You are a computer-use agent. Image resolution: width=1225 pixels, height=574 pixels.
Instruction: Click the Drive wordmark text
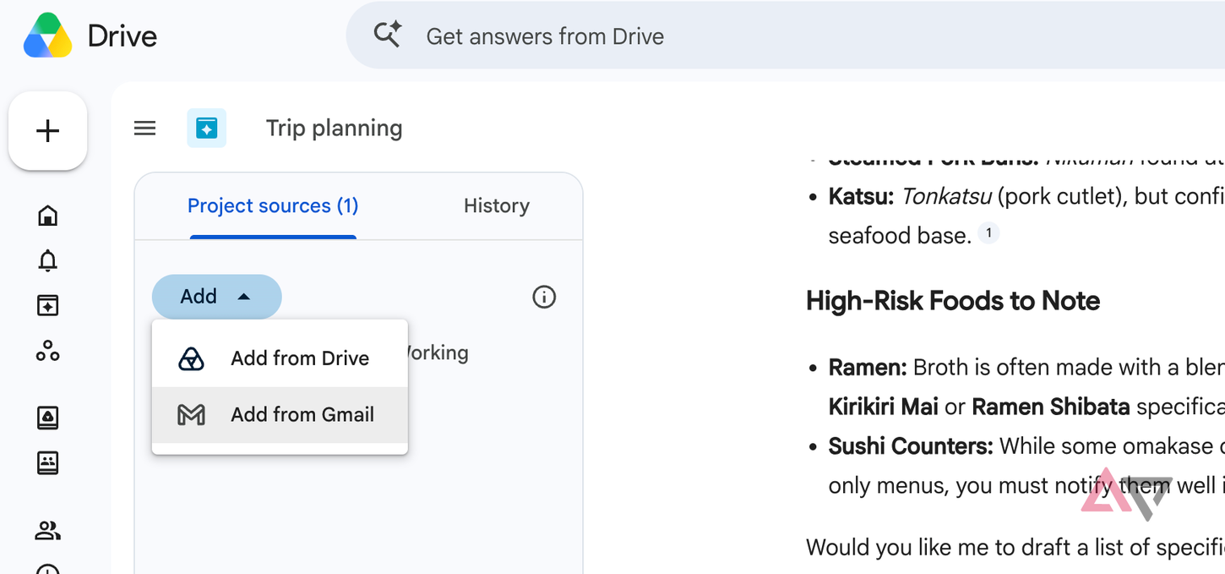click(x=122, y=36)
